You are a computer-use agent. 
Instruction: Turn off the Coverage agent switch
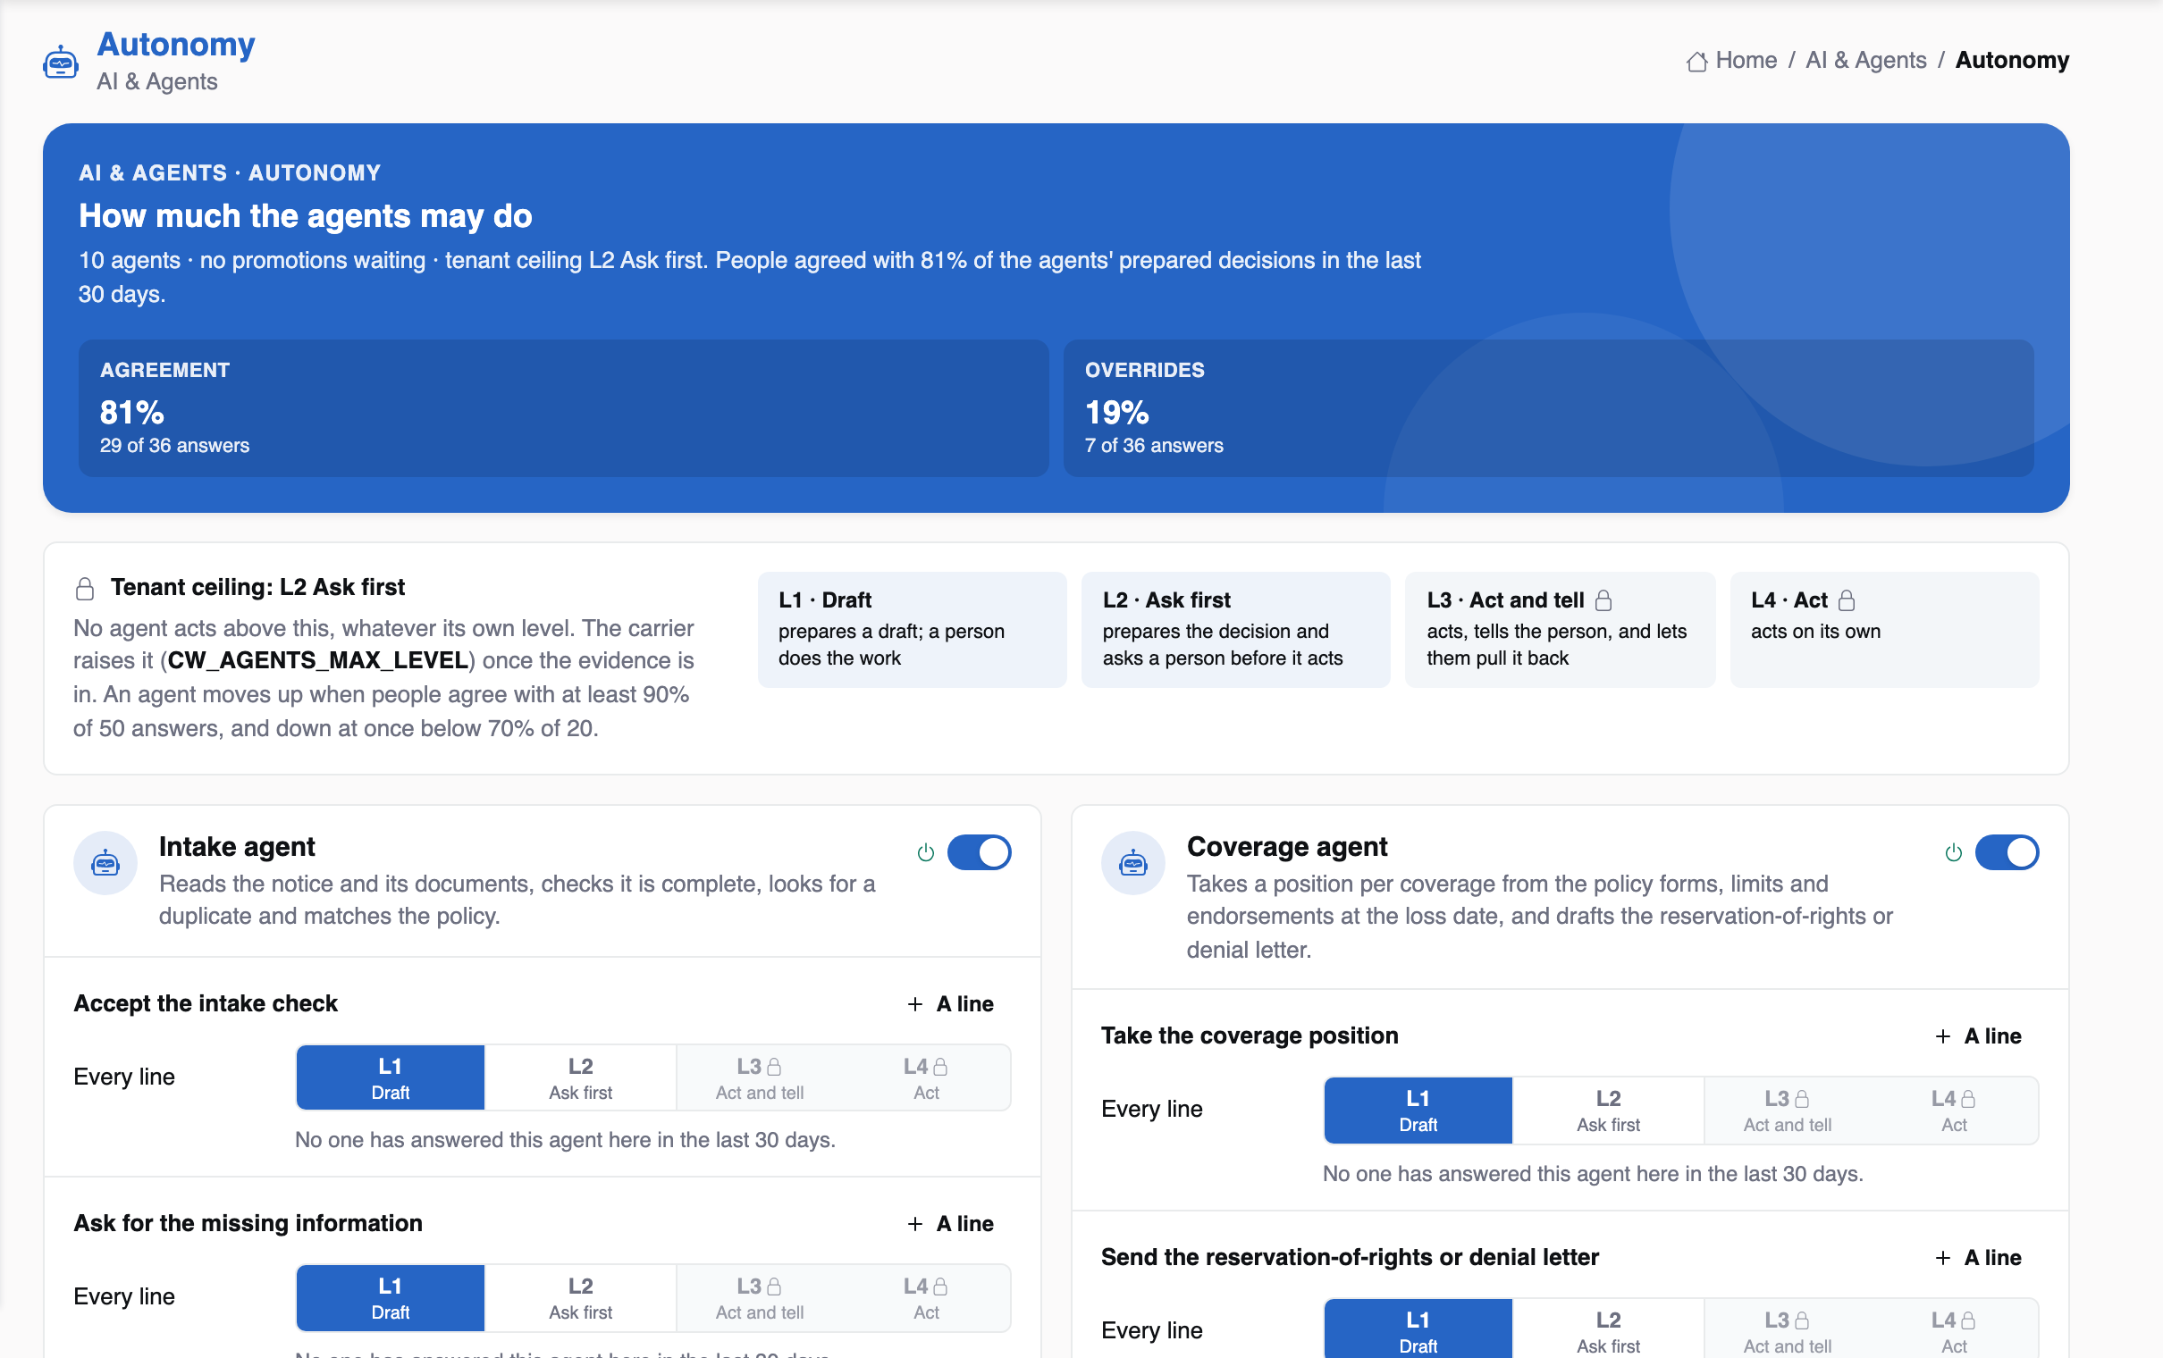pyautogui.click(x=2007, y=852)
